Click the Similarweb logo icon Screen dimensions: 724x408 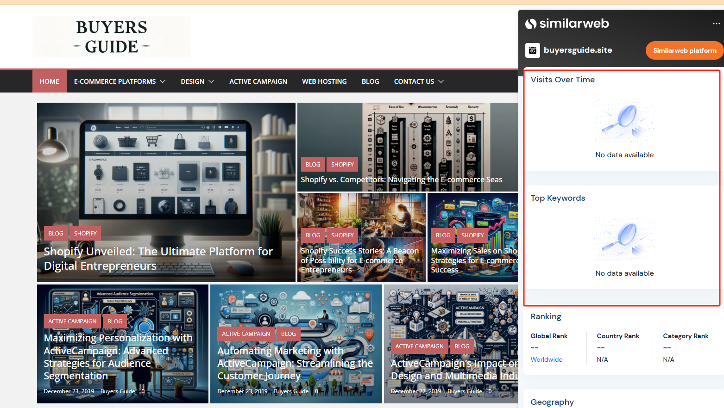531,24
